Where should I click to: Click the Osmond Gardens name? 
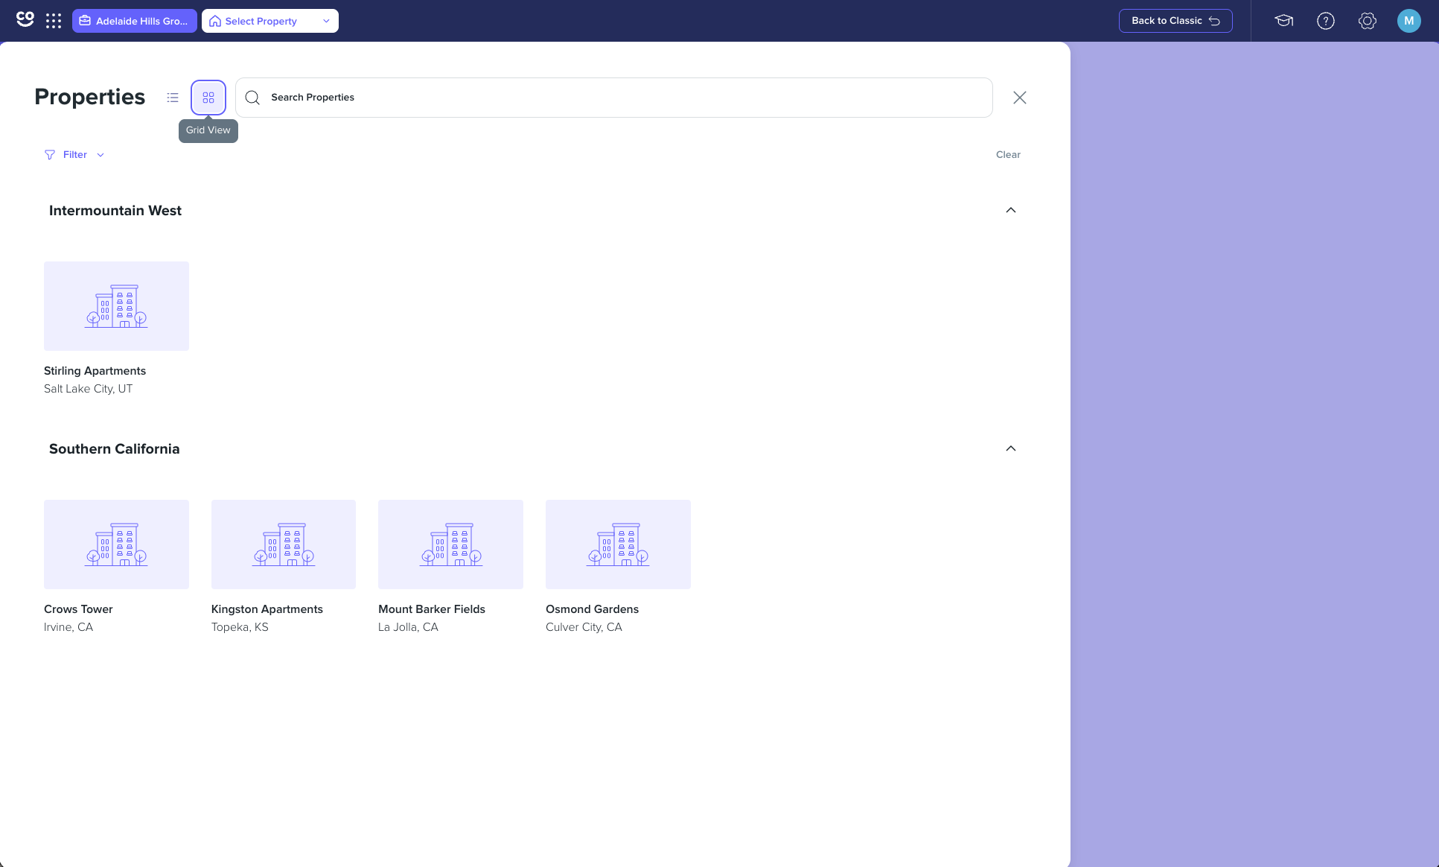pos(592,609)
